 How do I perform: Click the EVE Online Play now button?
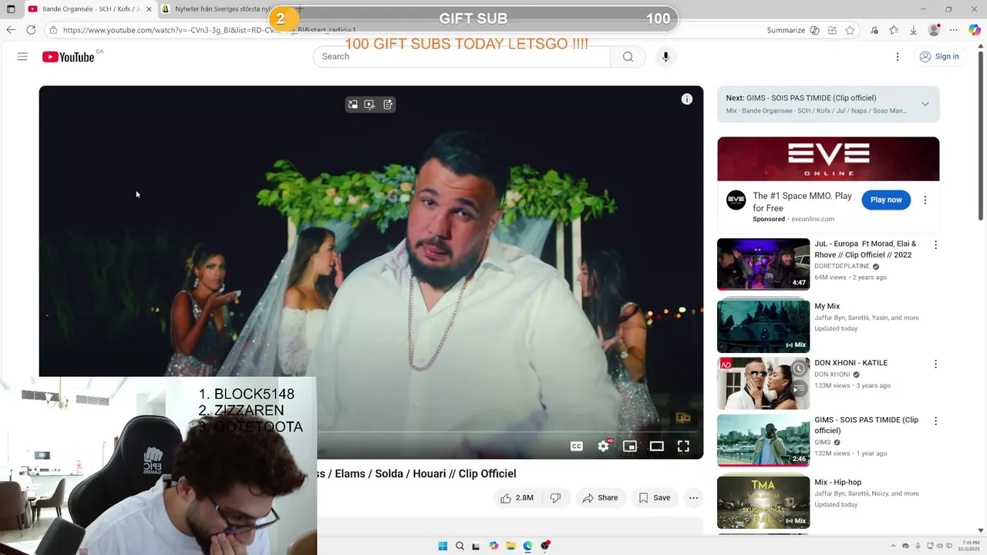[886, 200]
